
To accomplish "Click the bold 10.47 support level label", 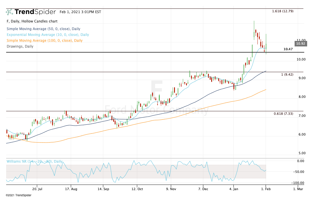I will coord(288,49).
